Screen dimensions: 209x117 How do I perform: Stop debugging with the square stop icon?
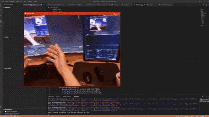[x=112, y=5]
